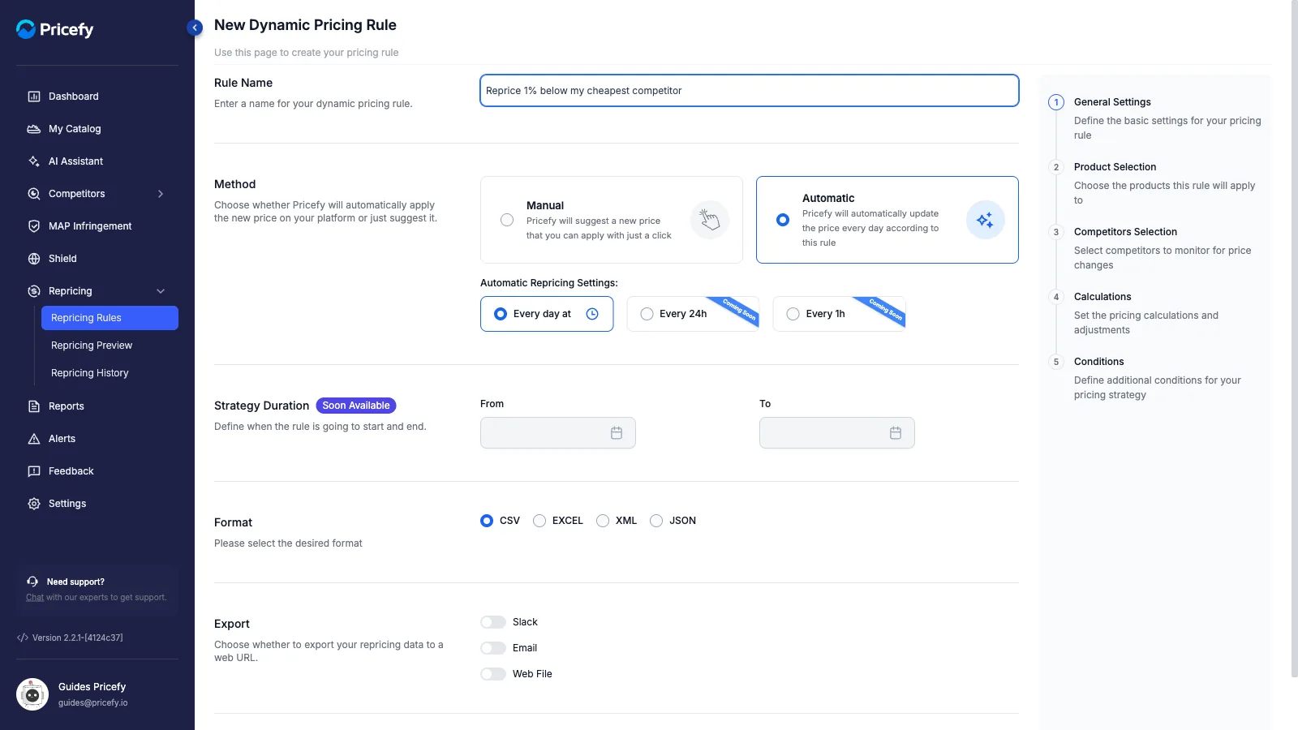Image resolution: width=1298 pixels, height=730 pixels.
Task: Open the From date calendar icon
Action: [x=617, y=433]
